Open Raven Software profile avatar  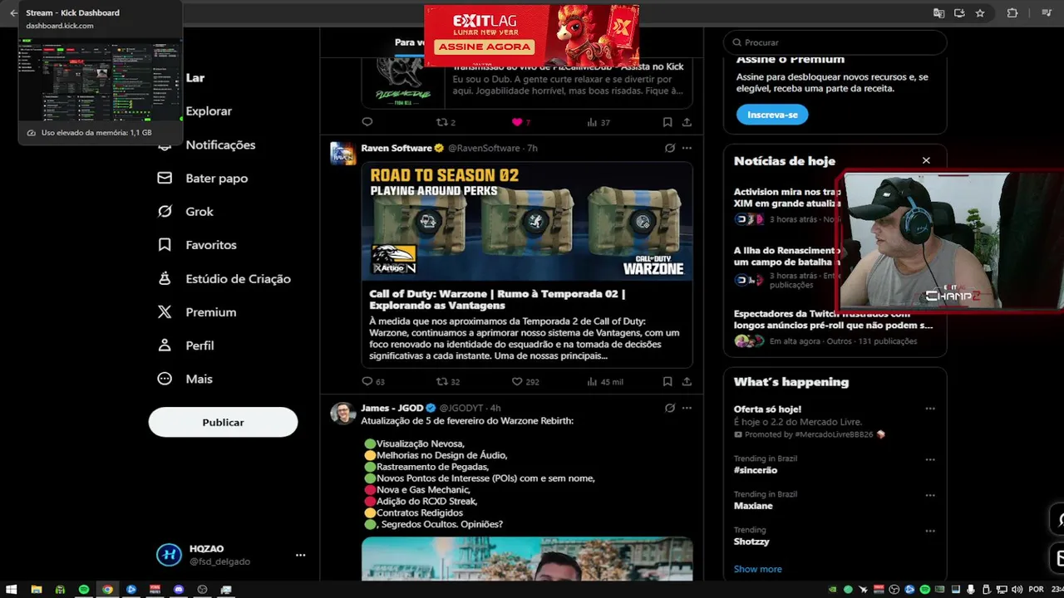[x=342, y=153]
